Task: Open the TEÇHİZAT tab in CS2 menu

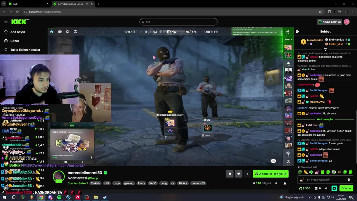Action: click(x=151, y=32)
